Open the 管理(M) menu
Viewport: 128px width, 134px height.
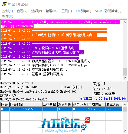52,11
